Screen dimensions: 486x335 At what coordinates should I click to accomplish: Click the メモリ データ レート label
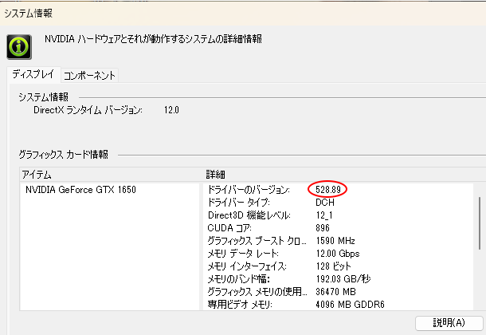point(243,254)
